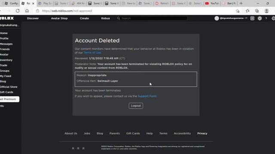Open the Robux menu item
Image resolution: width=275 pixels, height=154 pixels.
tap(105, 18)
